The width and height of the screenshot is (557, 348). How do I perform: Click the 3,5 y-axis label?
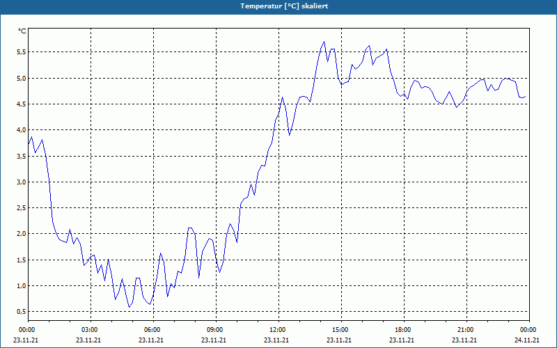click(22, 156)
